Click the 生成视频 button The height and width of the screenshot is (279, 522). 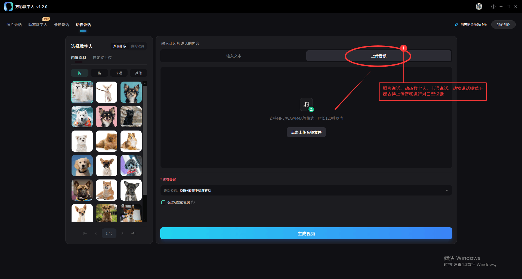(x=306, y=233)
